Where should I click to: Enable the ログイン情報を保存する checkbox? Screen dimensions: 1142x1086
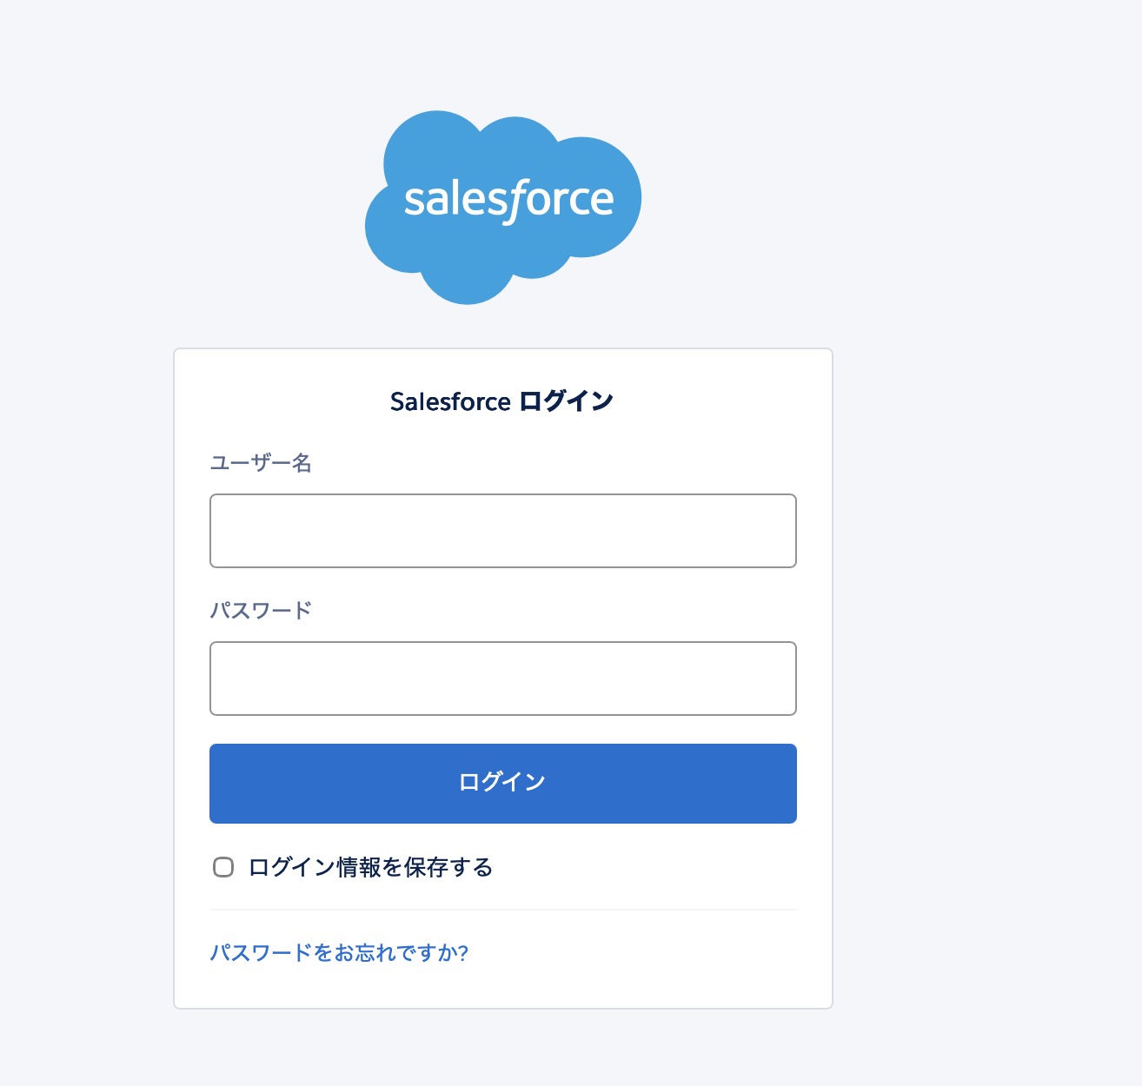223,867
